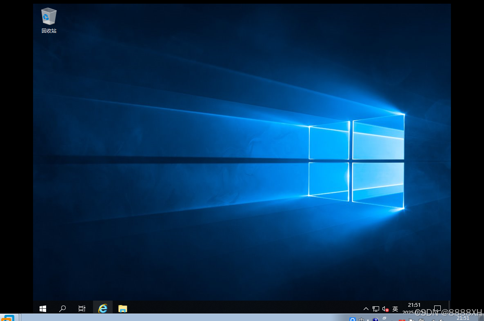
Task: Click the Show desktop strip
Action: 450,308
